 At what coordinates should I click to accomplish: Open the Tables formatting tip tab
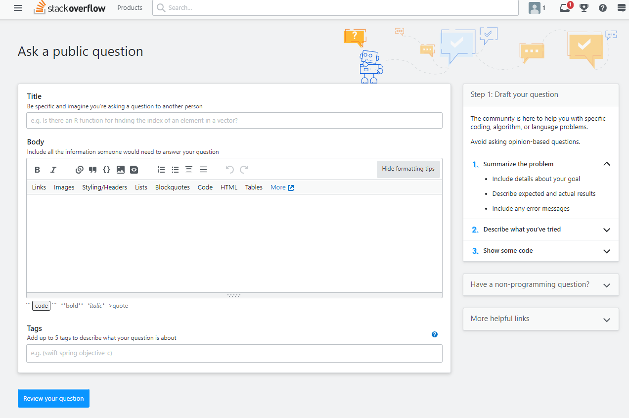(254, 187)
